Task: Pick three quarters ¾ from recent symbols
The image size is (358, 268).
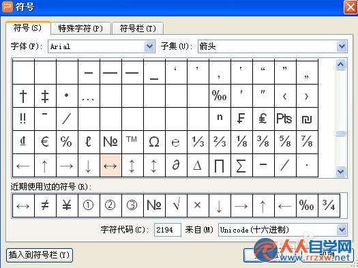Action: tap(329, 205)
